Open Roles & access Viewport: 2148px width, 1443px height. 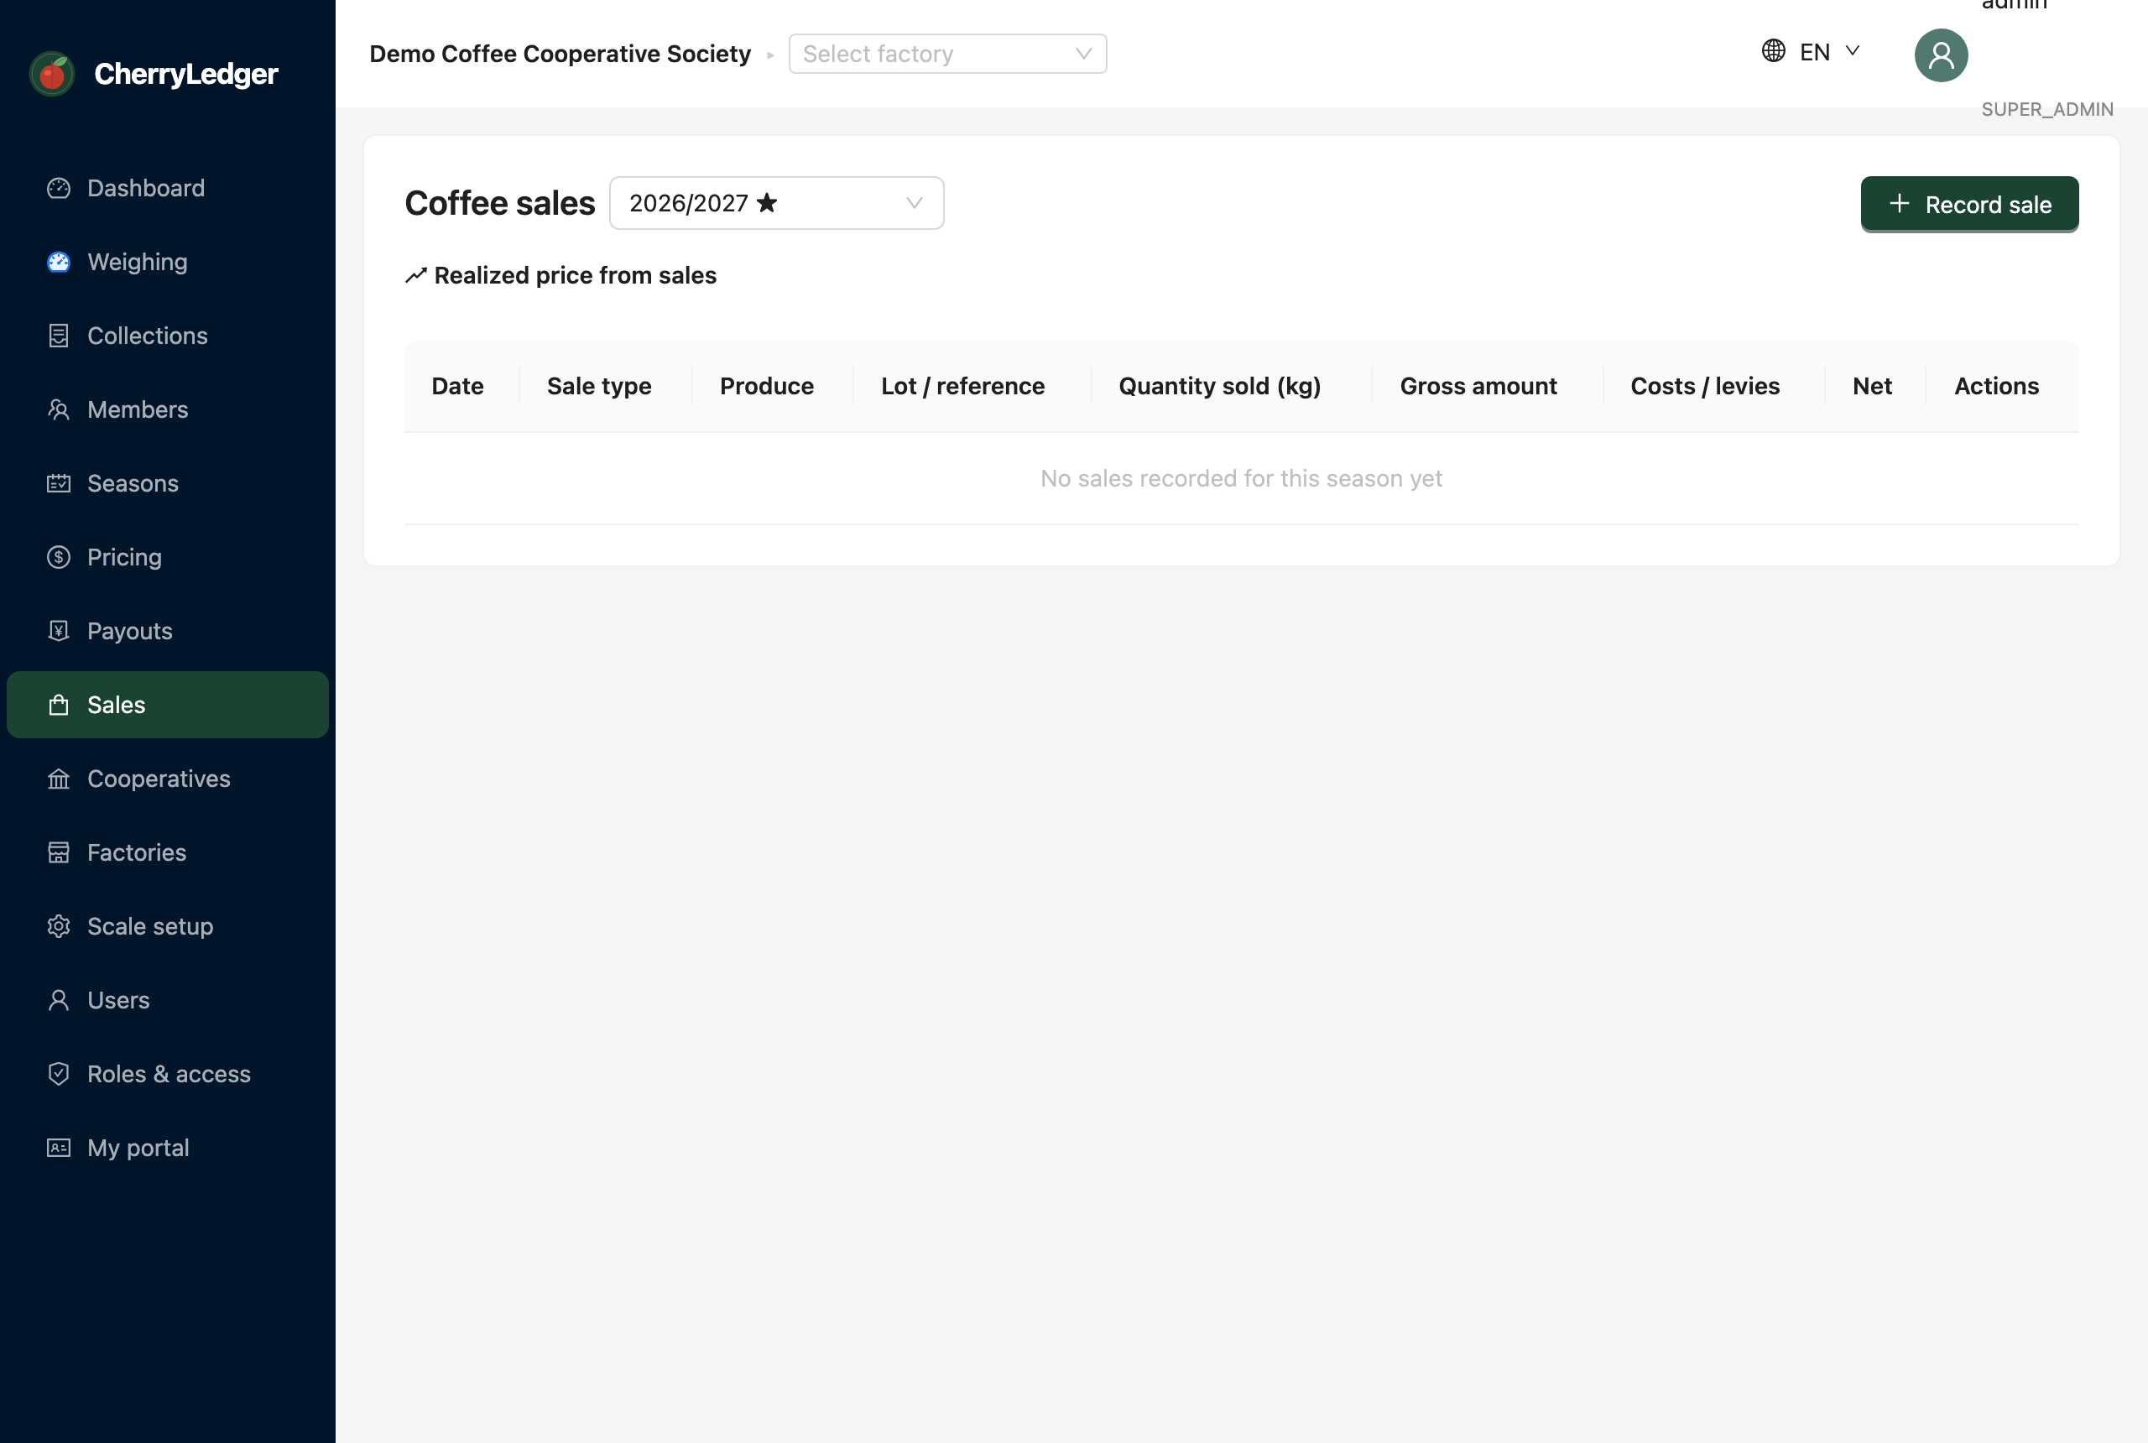[x=168, y=1074]
